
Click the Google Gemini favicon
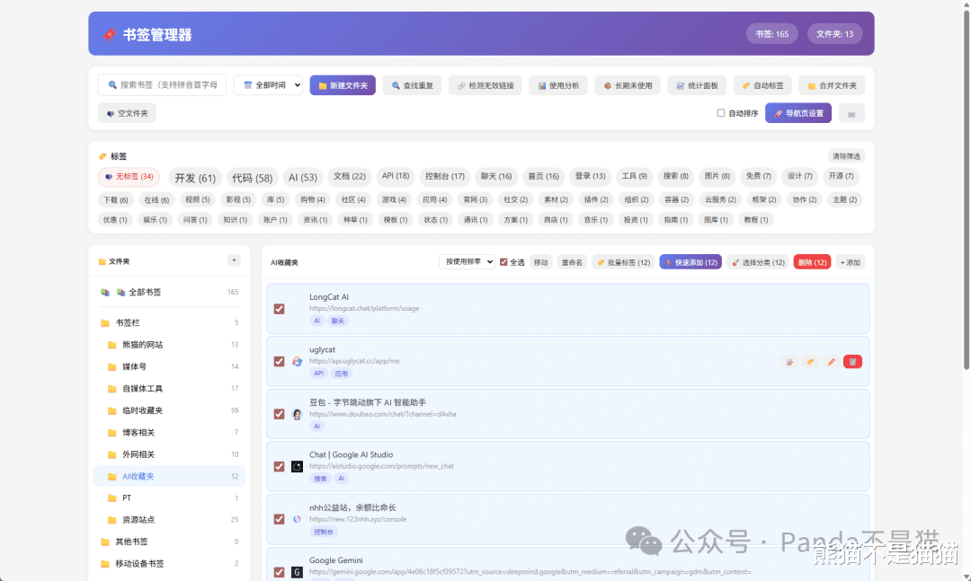click(x=298, y=572)
